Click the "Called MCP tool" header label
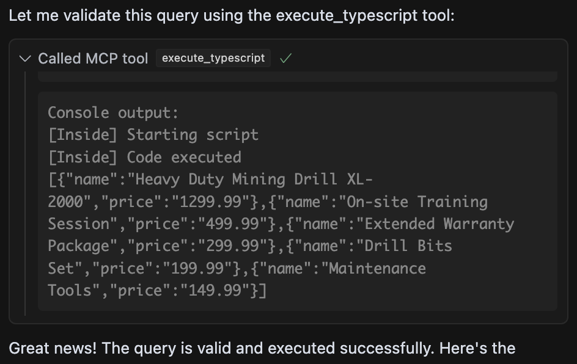Image resolution: width=577 pixels, height=364 pixels. coord(93,59)
